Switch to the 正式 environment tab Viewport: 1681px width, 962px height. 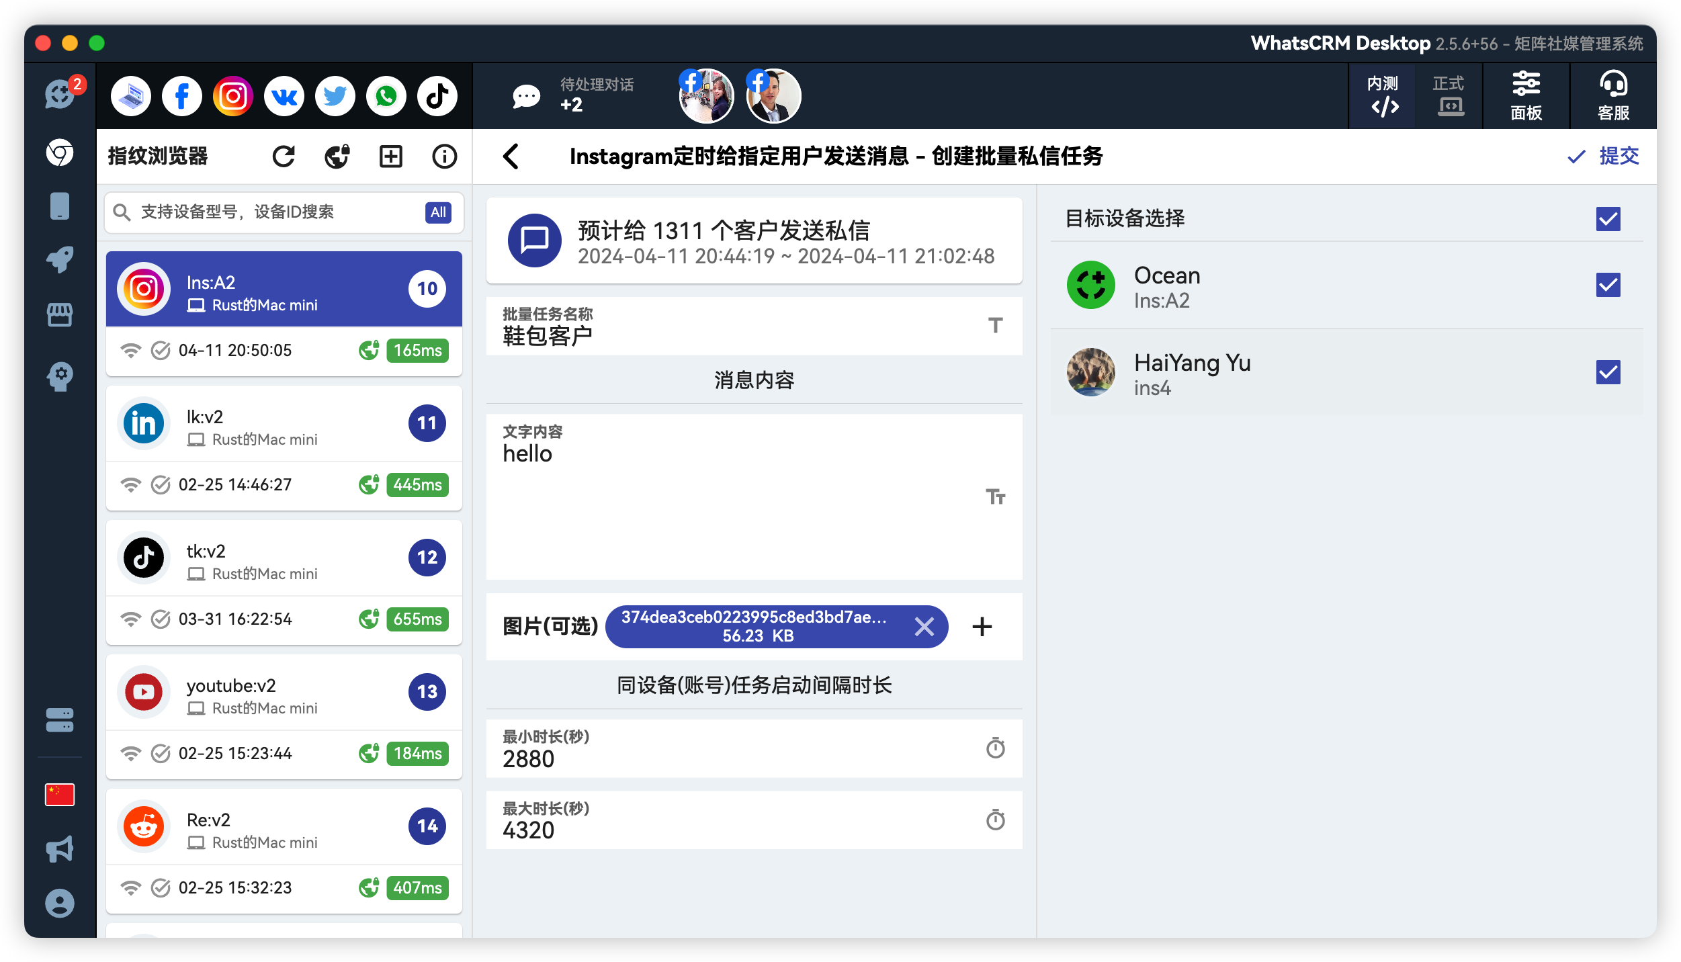pyautogui.click(x=1449, y=96)
